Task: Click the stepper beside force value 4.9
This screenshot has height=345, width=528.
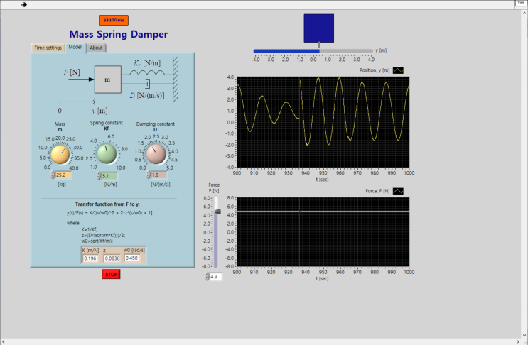Action: (x=208, y=276)
